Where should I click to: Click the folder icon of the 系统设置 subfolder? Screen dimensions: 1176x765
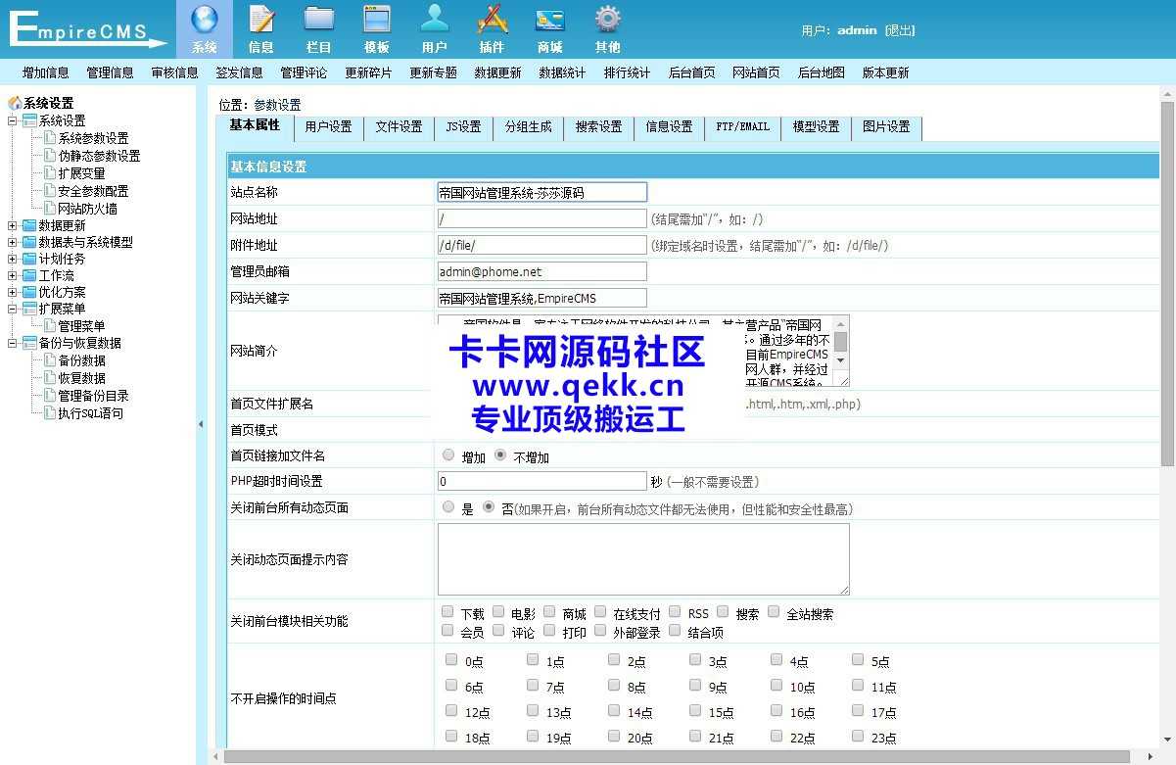(x=29, y=120)
